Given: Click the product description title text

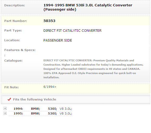Looking at the screenshot, I should [x=88, y=7].
